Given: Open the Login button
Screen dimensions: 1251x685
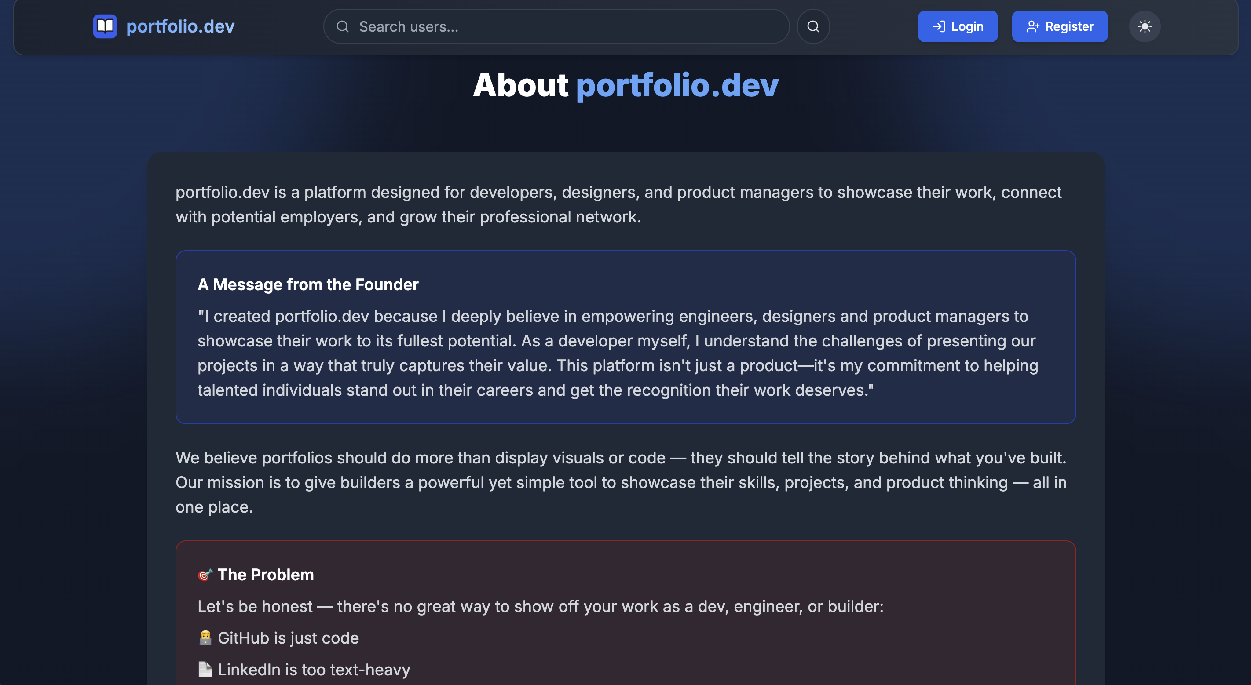Looking at the screenshot, I should tap(957, 26).
